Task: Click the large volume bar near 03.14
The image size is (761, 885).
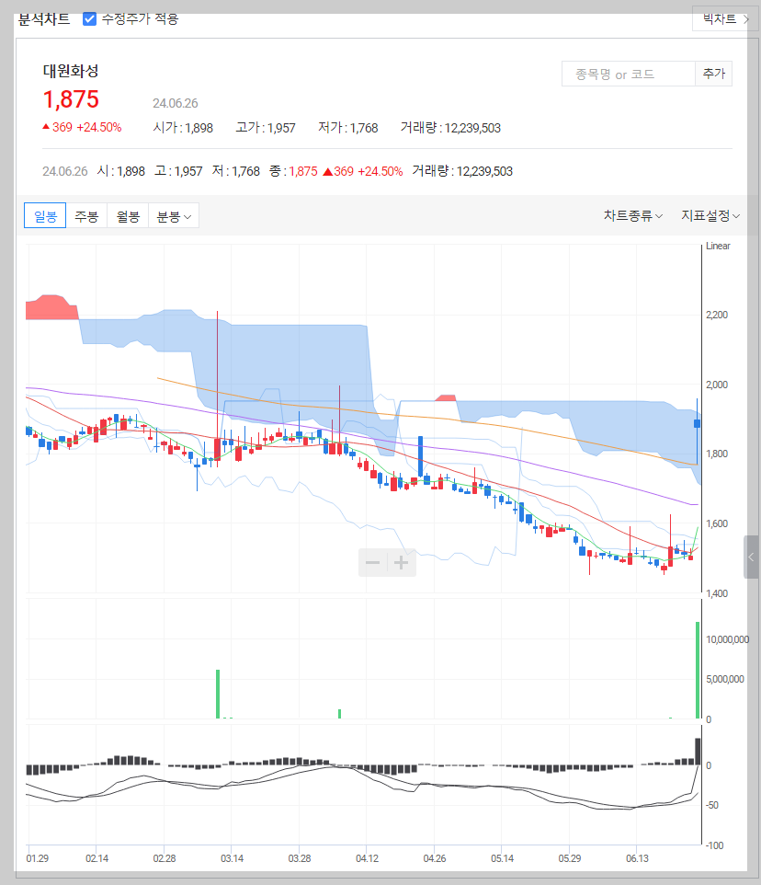Action: (218, 694)
